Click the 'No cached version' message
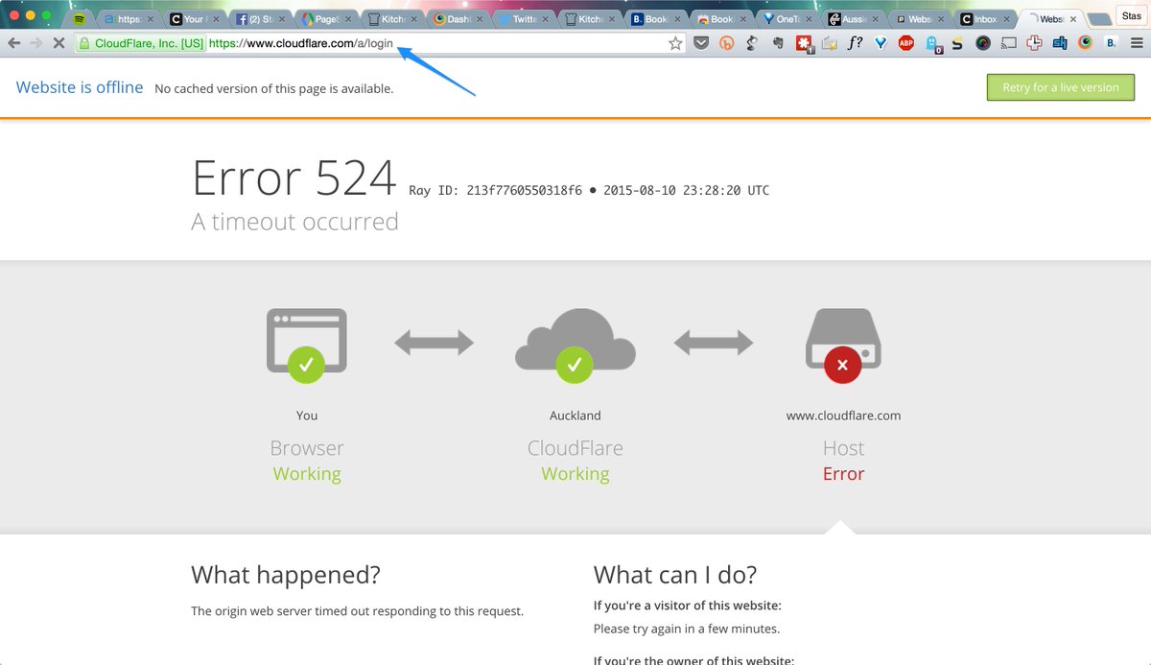The height and width of the screenshot is (665, 1151). [x=274, y=88]
